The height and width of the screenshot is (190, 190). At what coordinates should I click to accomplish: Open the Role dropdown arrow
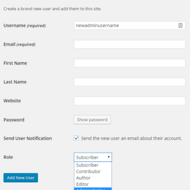tap(109, 157)
